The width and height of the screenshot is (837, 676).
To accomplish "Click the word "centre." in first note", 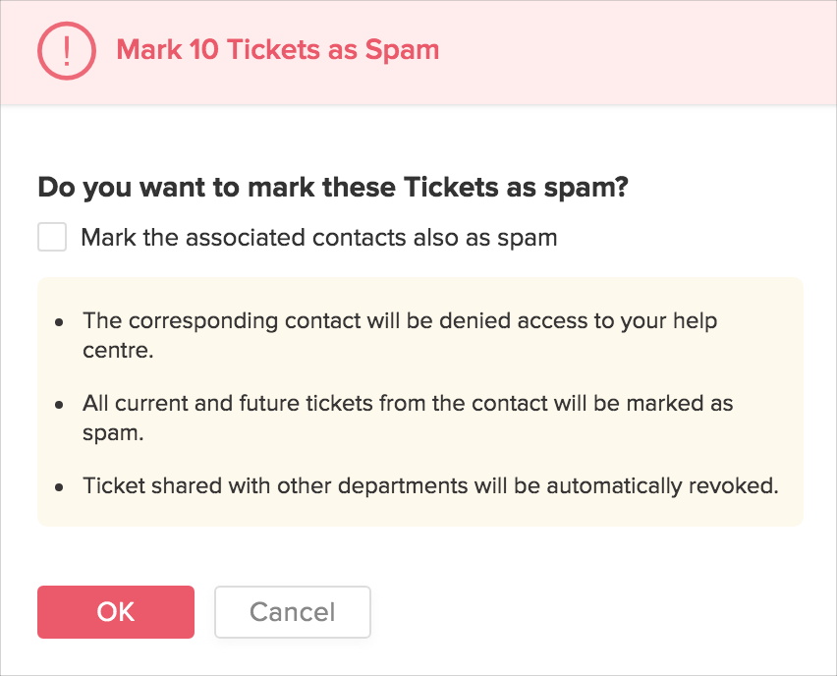I will [118, 349].
